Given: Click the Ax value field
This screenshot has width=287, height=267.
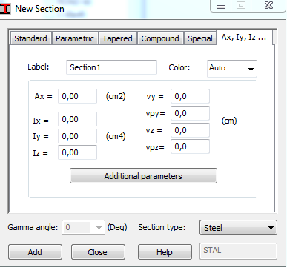Looking at the screenshot, I should pos(77,96).
